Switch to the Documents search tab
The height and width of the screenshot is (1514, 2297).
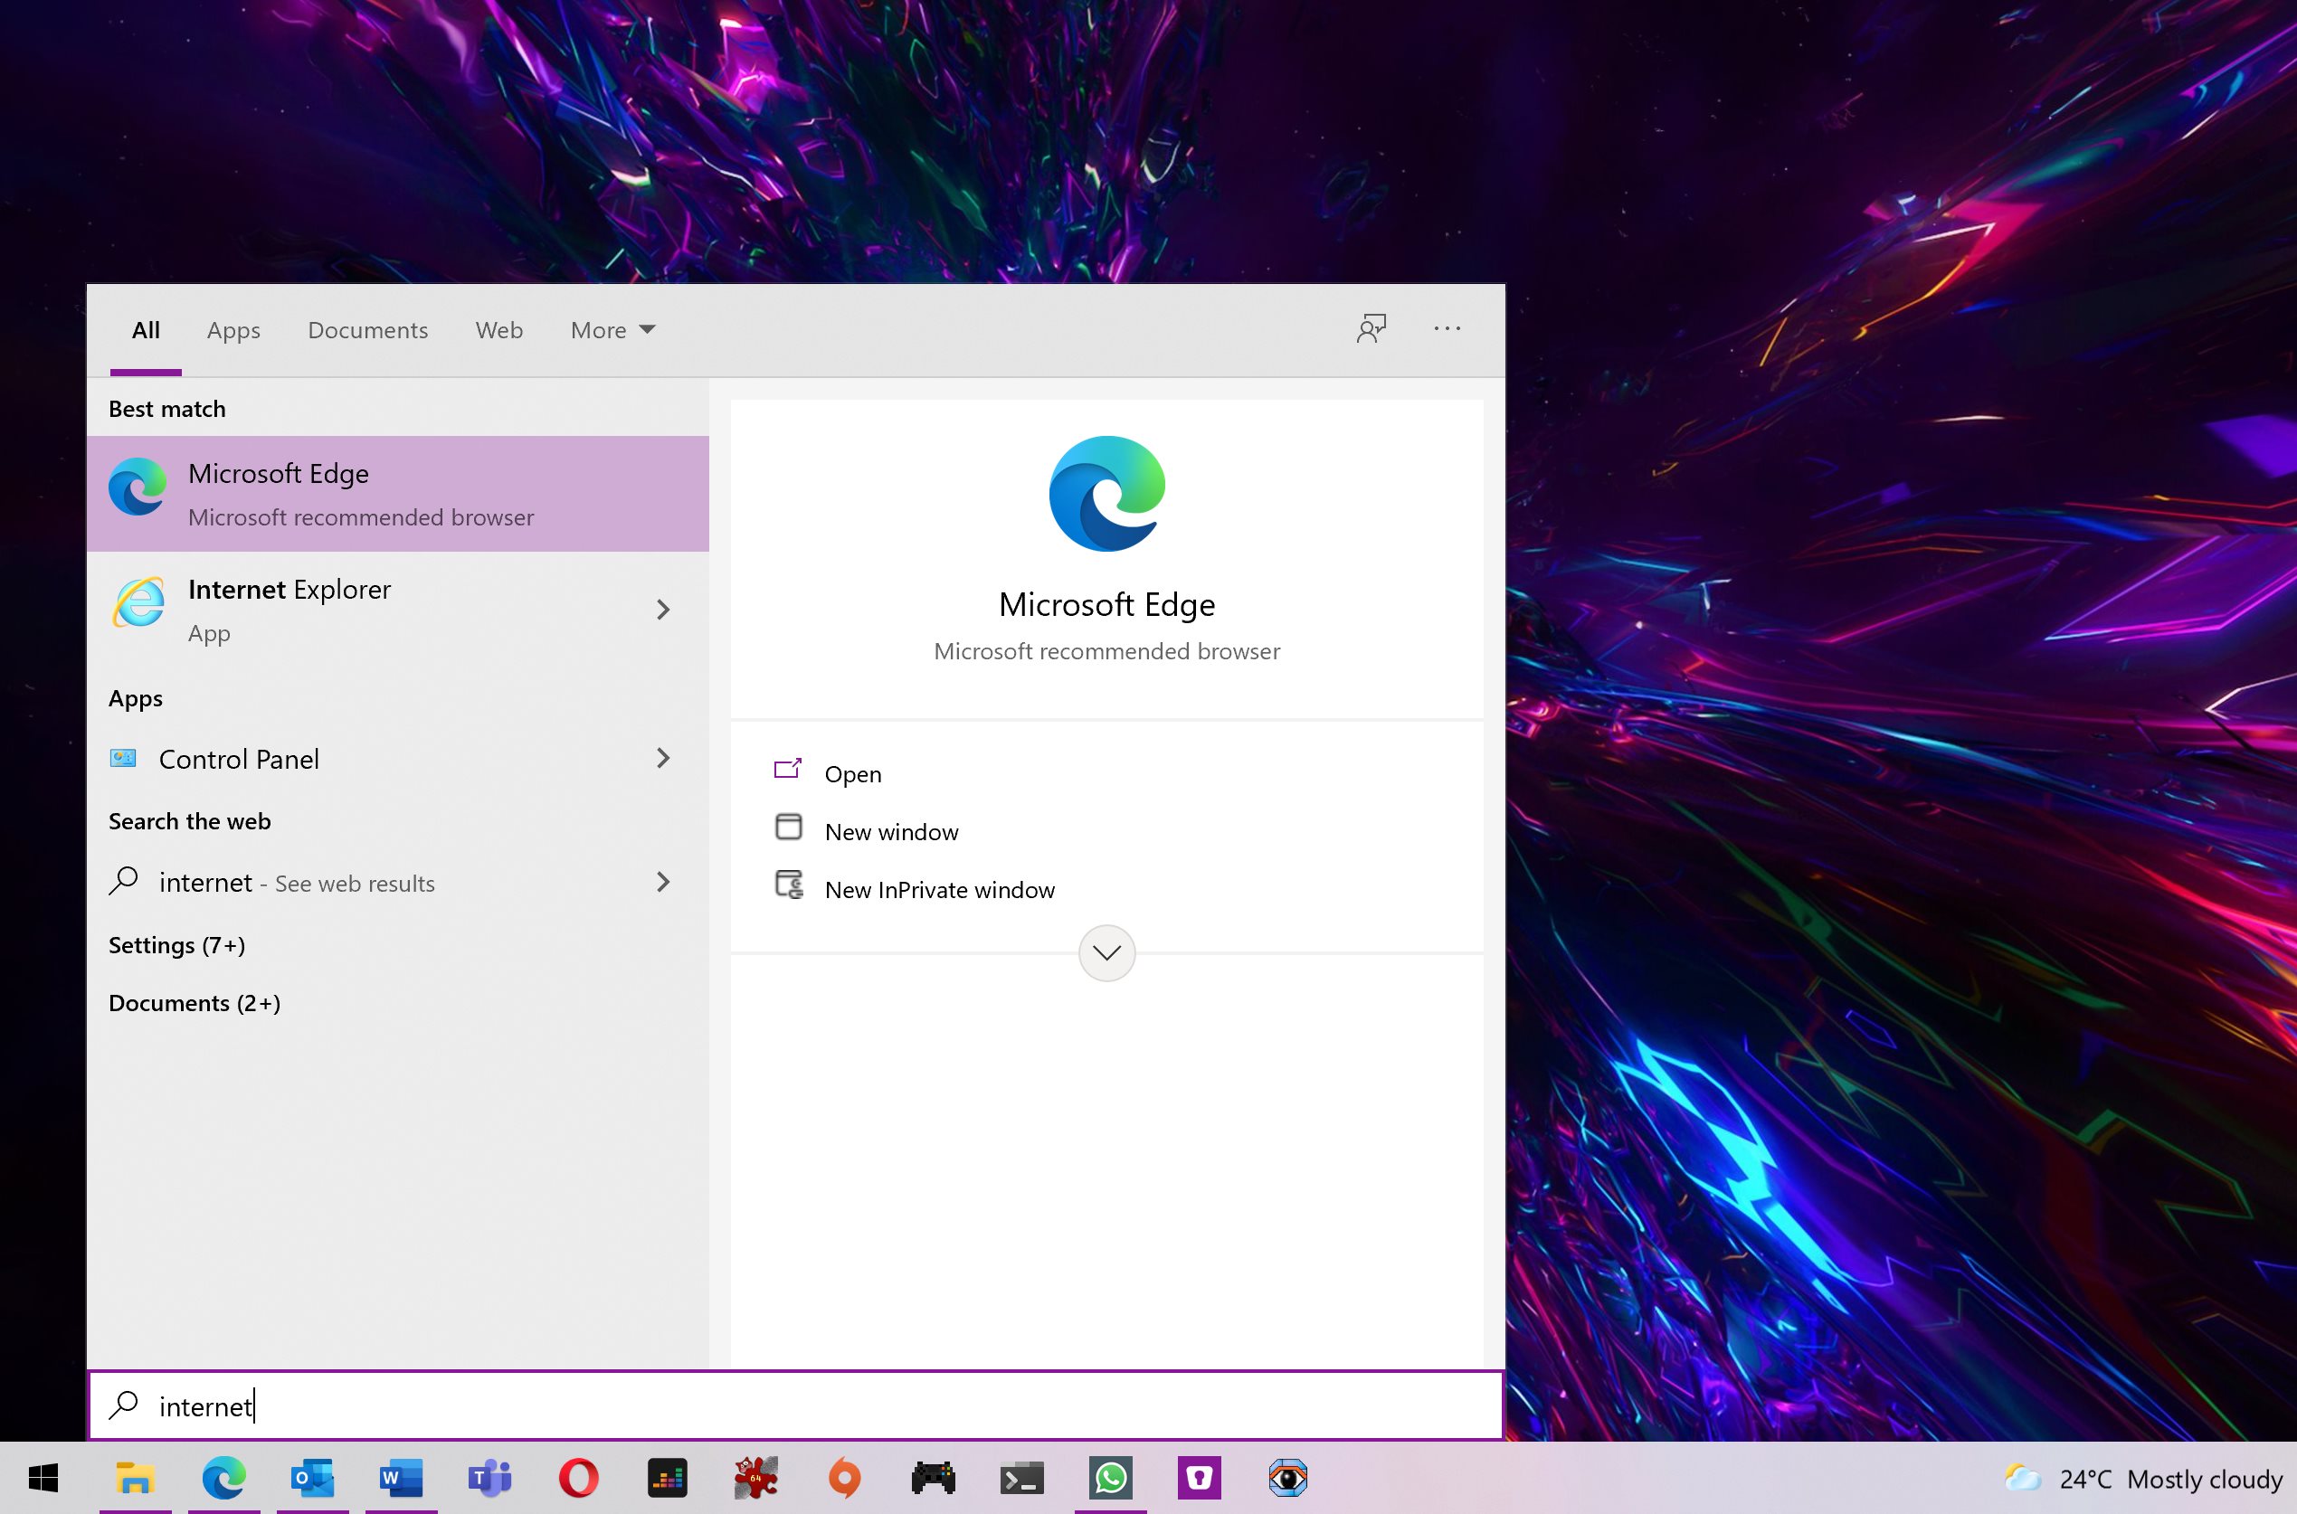(368, 330)
